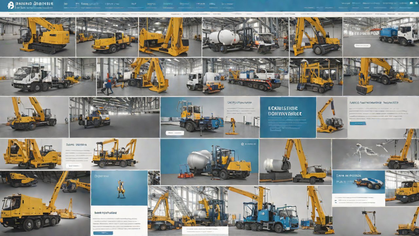Select the small yellow robot figure on blue card

121,188
